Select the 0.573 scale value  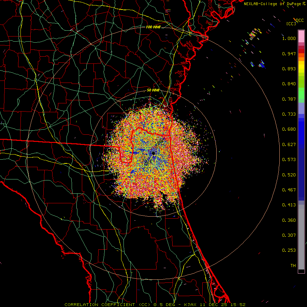pos(289,160)
